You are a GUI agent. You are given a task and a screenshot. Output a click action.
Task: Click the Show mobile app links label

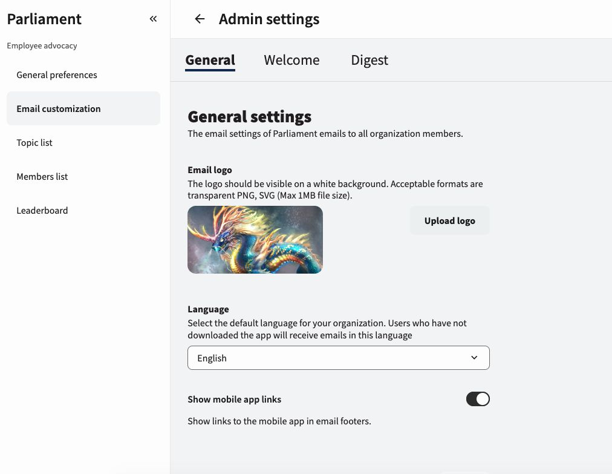pos(234,400)
